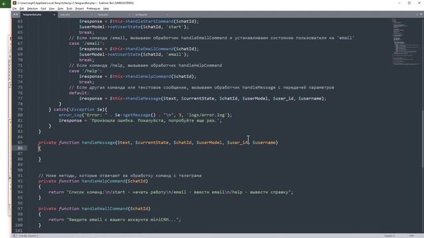Click the minimap code overview
Viewport: 424px width, 238px height.
pos(405,42)
